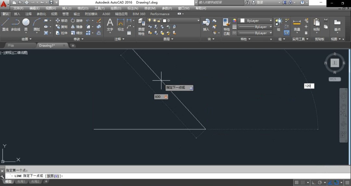Screen dimensions: 351x186
Task: Click the Group (组) icon
Action: click(278, 25)
